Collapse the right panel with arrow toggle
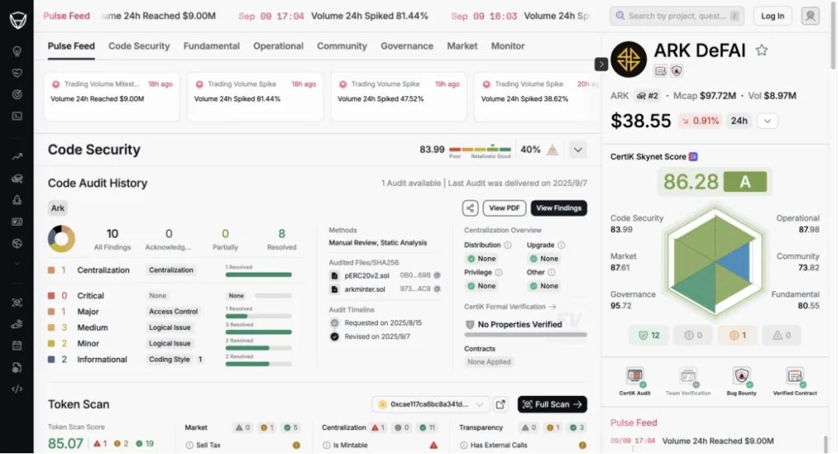Image resolution: width=838 pixels, height=454 pixels. [601, 64]
